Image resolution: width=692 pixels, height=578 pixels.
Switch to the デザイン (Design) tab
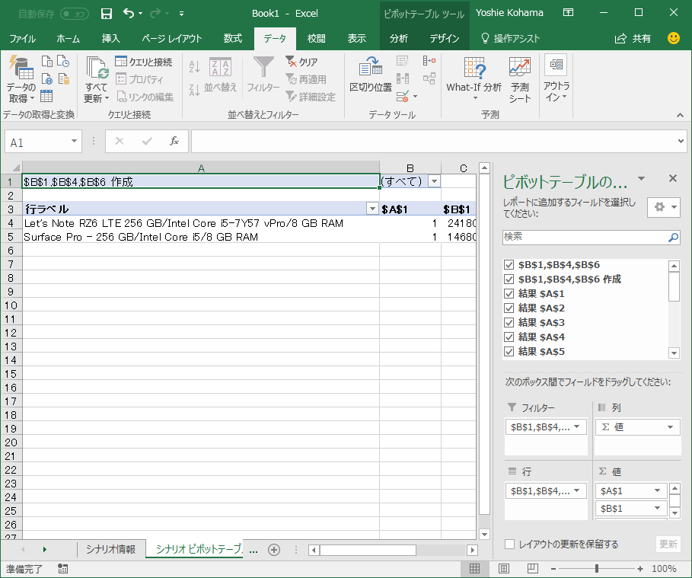coord(445,39)
